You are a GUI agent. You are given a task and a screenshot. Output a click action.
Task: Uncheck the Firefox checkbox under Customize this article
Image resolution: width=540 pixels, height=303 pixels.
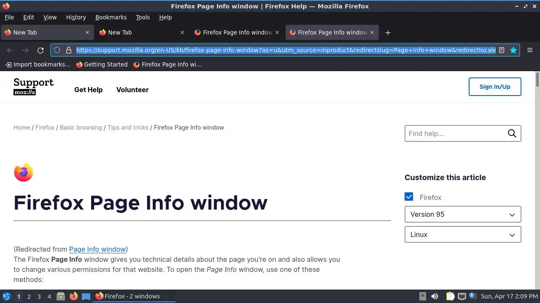[409, 197]
